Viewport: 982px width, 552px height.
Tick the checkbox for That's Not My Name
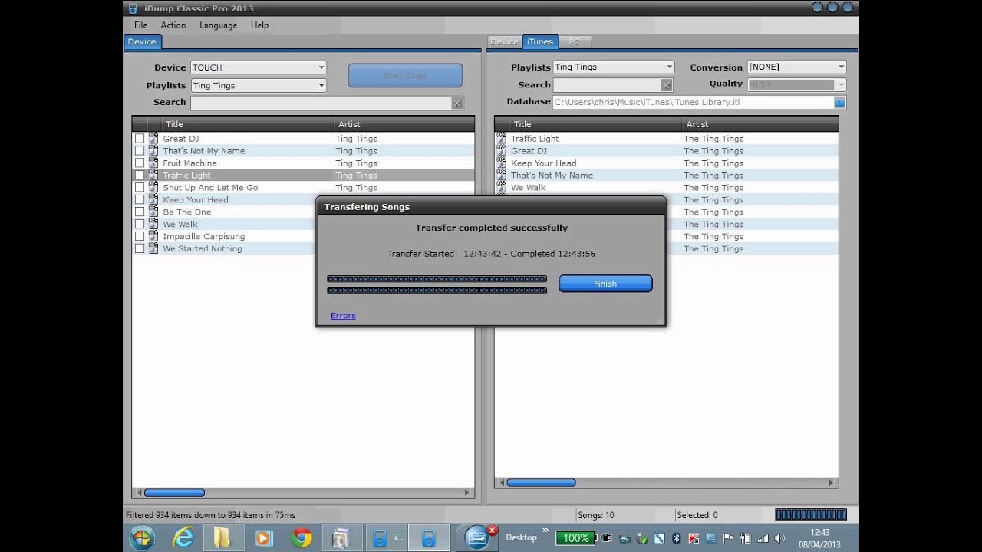click(x=140, y=151)
